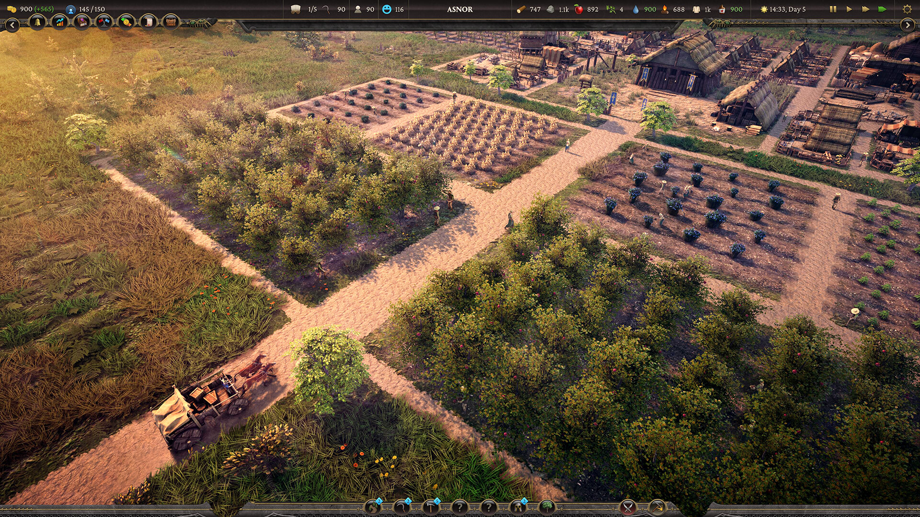
Task: Open the ledger book panel
Action: point(81,22)
